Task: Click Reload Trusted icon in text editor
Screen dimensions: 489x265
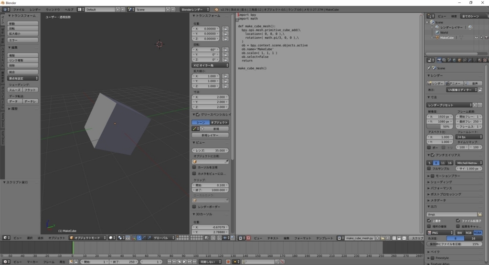Action: point(248,238)
